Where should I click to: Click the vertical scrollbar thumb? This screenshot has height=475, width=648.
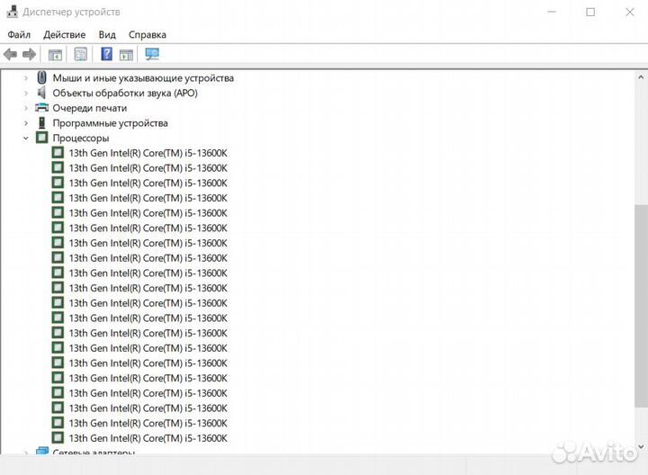pos(640,297)
